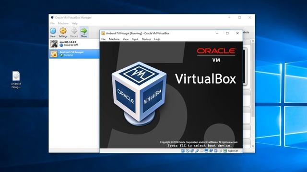307x172 pixels.
Task: Open Machine menu in Android VM window
Action: [114, 39]
